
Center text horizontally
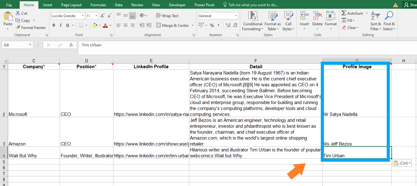(x=126, y=25)
